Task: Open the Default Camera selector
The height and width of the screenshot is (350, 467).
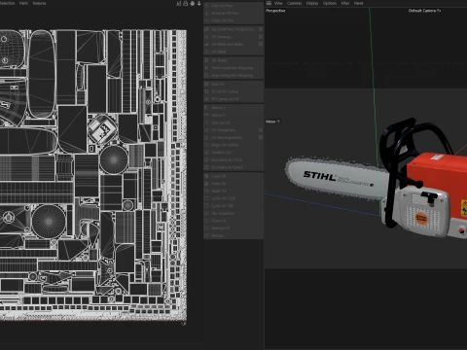Action: tap(424, 11)
